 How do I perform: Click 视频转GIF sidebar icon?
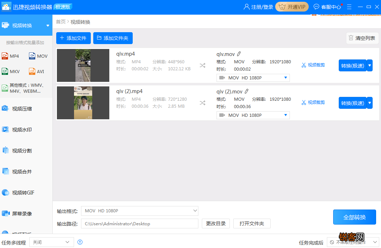coord(5,192)
